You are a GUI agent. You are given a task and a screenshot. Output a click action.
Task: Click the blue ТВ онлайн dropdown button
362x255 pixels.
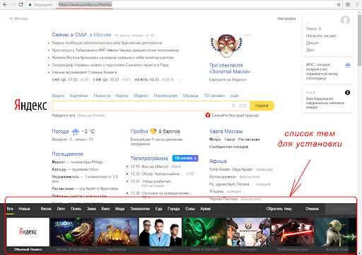point(185,158)
